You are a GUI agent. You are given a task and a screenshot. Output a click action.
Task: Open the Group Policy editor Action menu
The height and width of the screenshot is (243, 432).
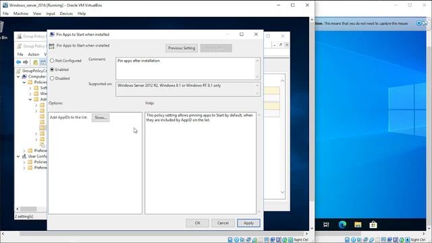click(34, 54)
